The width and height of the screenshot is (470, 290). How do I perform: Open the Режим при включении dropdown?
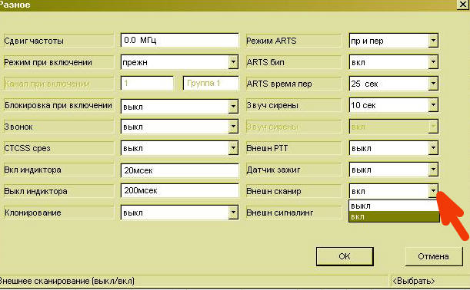(233, 62)
